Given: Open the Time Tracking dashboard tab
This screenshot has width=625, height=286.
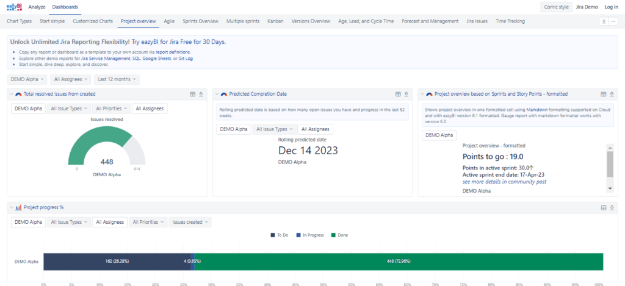Looking at the screenshot, I should 510,21.
